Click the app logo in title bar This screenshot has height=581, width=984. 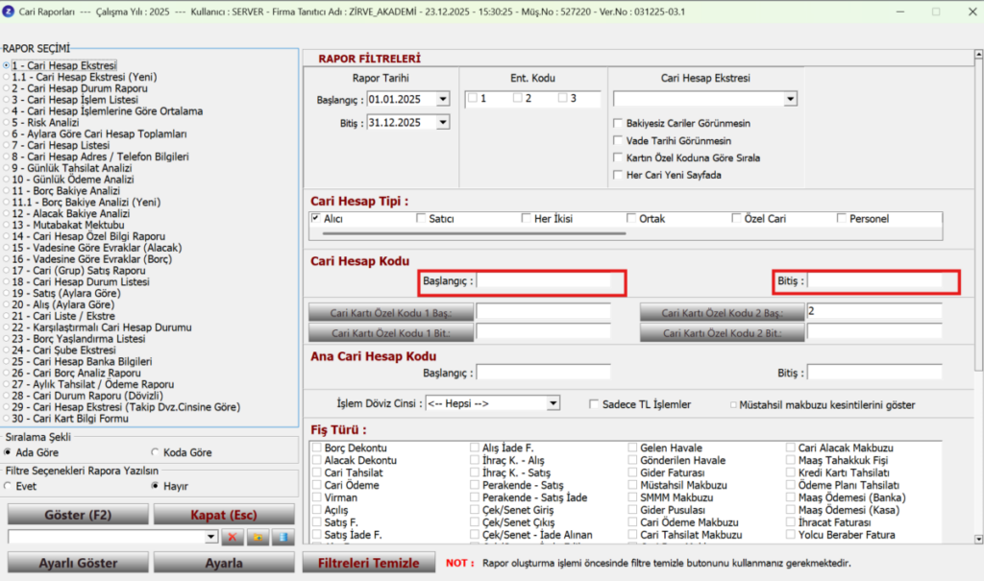click(8, 12)
